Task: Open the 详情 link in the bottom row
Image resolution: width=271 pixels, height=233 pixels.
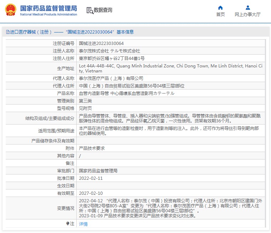Action: point(83,224)
